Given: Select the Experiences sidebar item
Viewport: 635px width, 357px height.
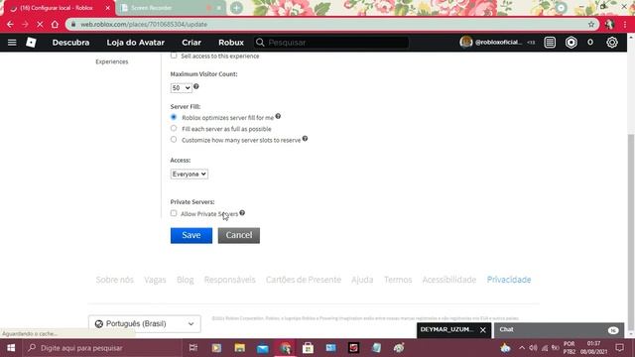Looking at the screenshot, I should (112, 61).
